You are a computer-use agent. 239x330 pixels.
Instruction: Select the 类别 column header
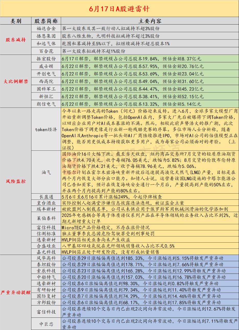(x=16, y=21)
